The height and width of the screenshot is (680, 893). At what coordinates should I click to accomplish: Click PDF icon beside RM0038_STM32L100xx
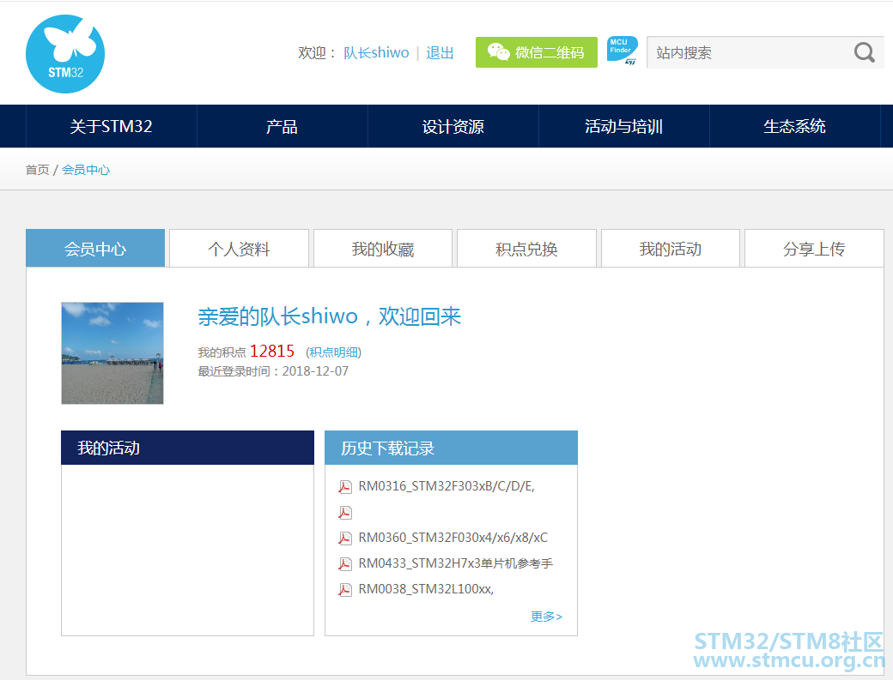click(345, 589)
